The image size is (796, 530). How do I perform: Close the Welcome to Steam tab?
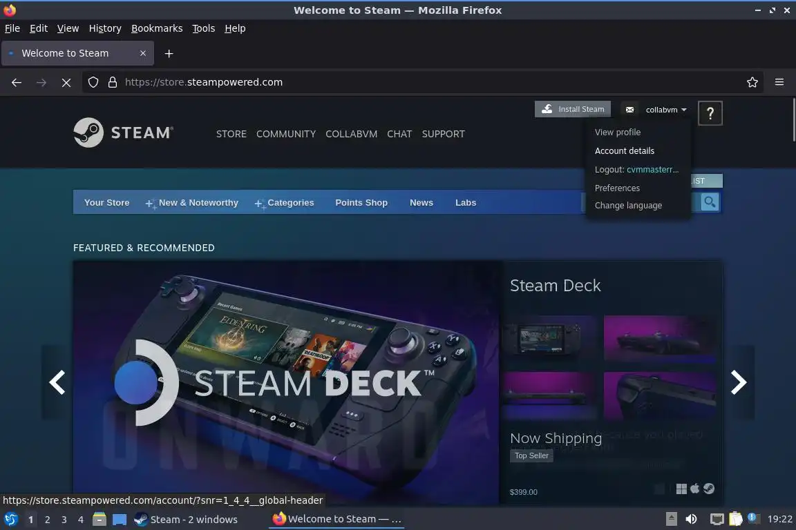click(x=142, y=53)
